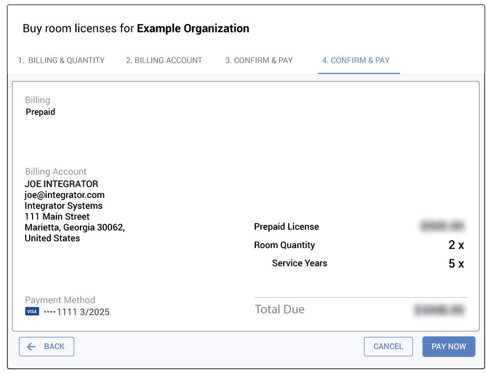Open the Billing & Quantity step tab
The image size is (487, 373).
(61, 60)
